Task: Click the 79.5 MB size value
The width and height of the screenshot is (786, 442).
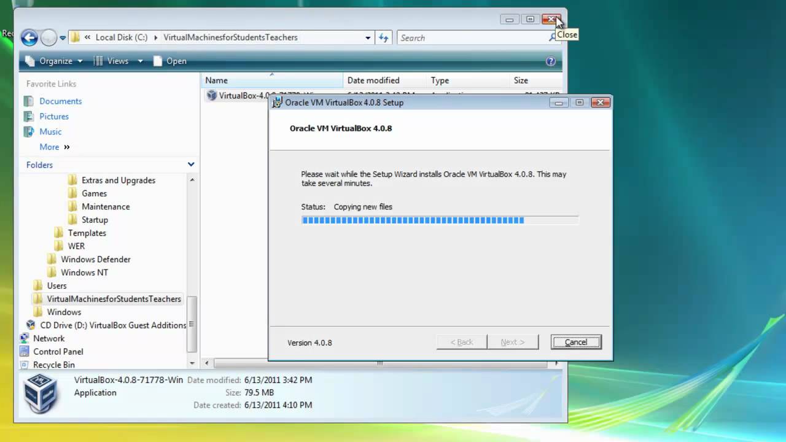Action: 259,393
